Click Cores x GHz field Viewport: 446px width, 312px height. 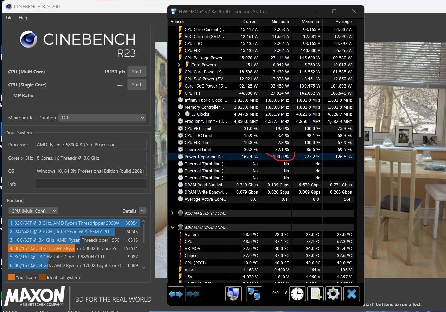coord(91,158)
